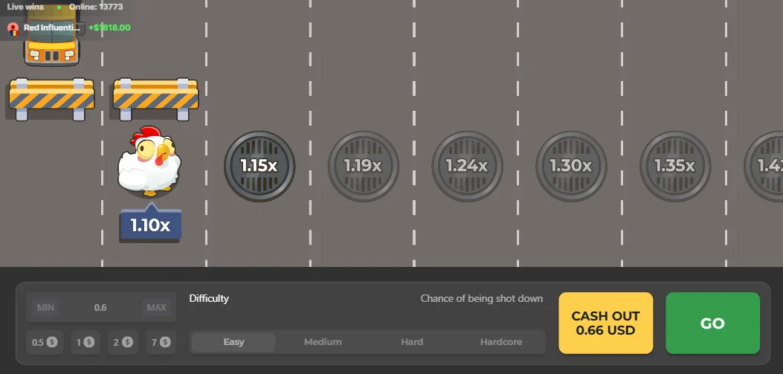
Task: Click the barrier above the chicken
Action: tap(156, 99)
